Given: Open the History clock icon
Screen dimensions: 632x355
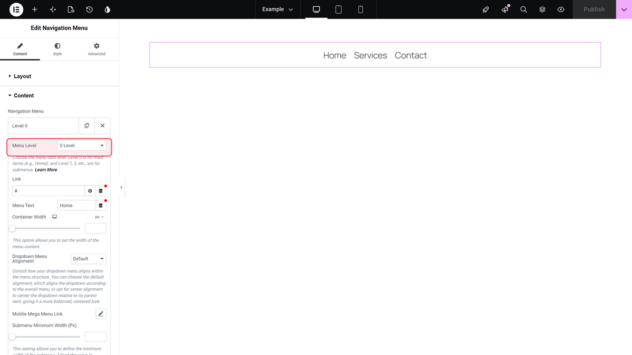Looking at the screenshot, I should click(90, 9).
